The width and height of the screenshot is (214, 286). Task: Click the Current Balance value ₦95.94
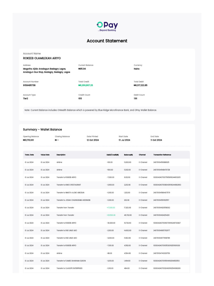(x=82, y=69)
